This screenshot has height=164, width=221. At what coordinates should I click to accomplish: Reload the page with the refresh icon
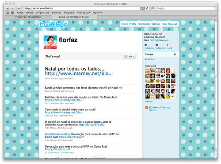pyautogui.click(x=147, y=8)
